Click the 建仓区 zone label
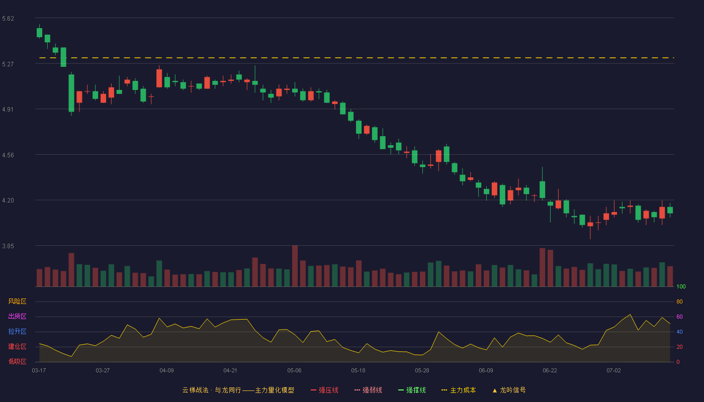The height and width of the screenshot is (402, 704). 17,347
